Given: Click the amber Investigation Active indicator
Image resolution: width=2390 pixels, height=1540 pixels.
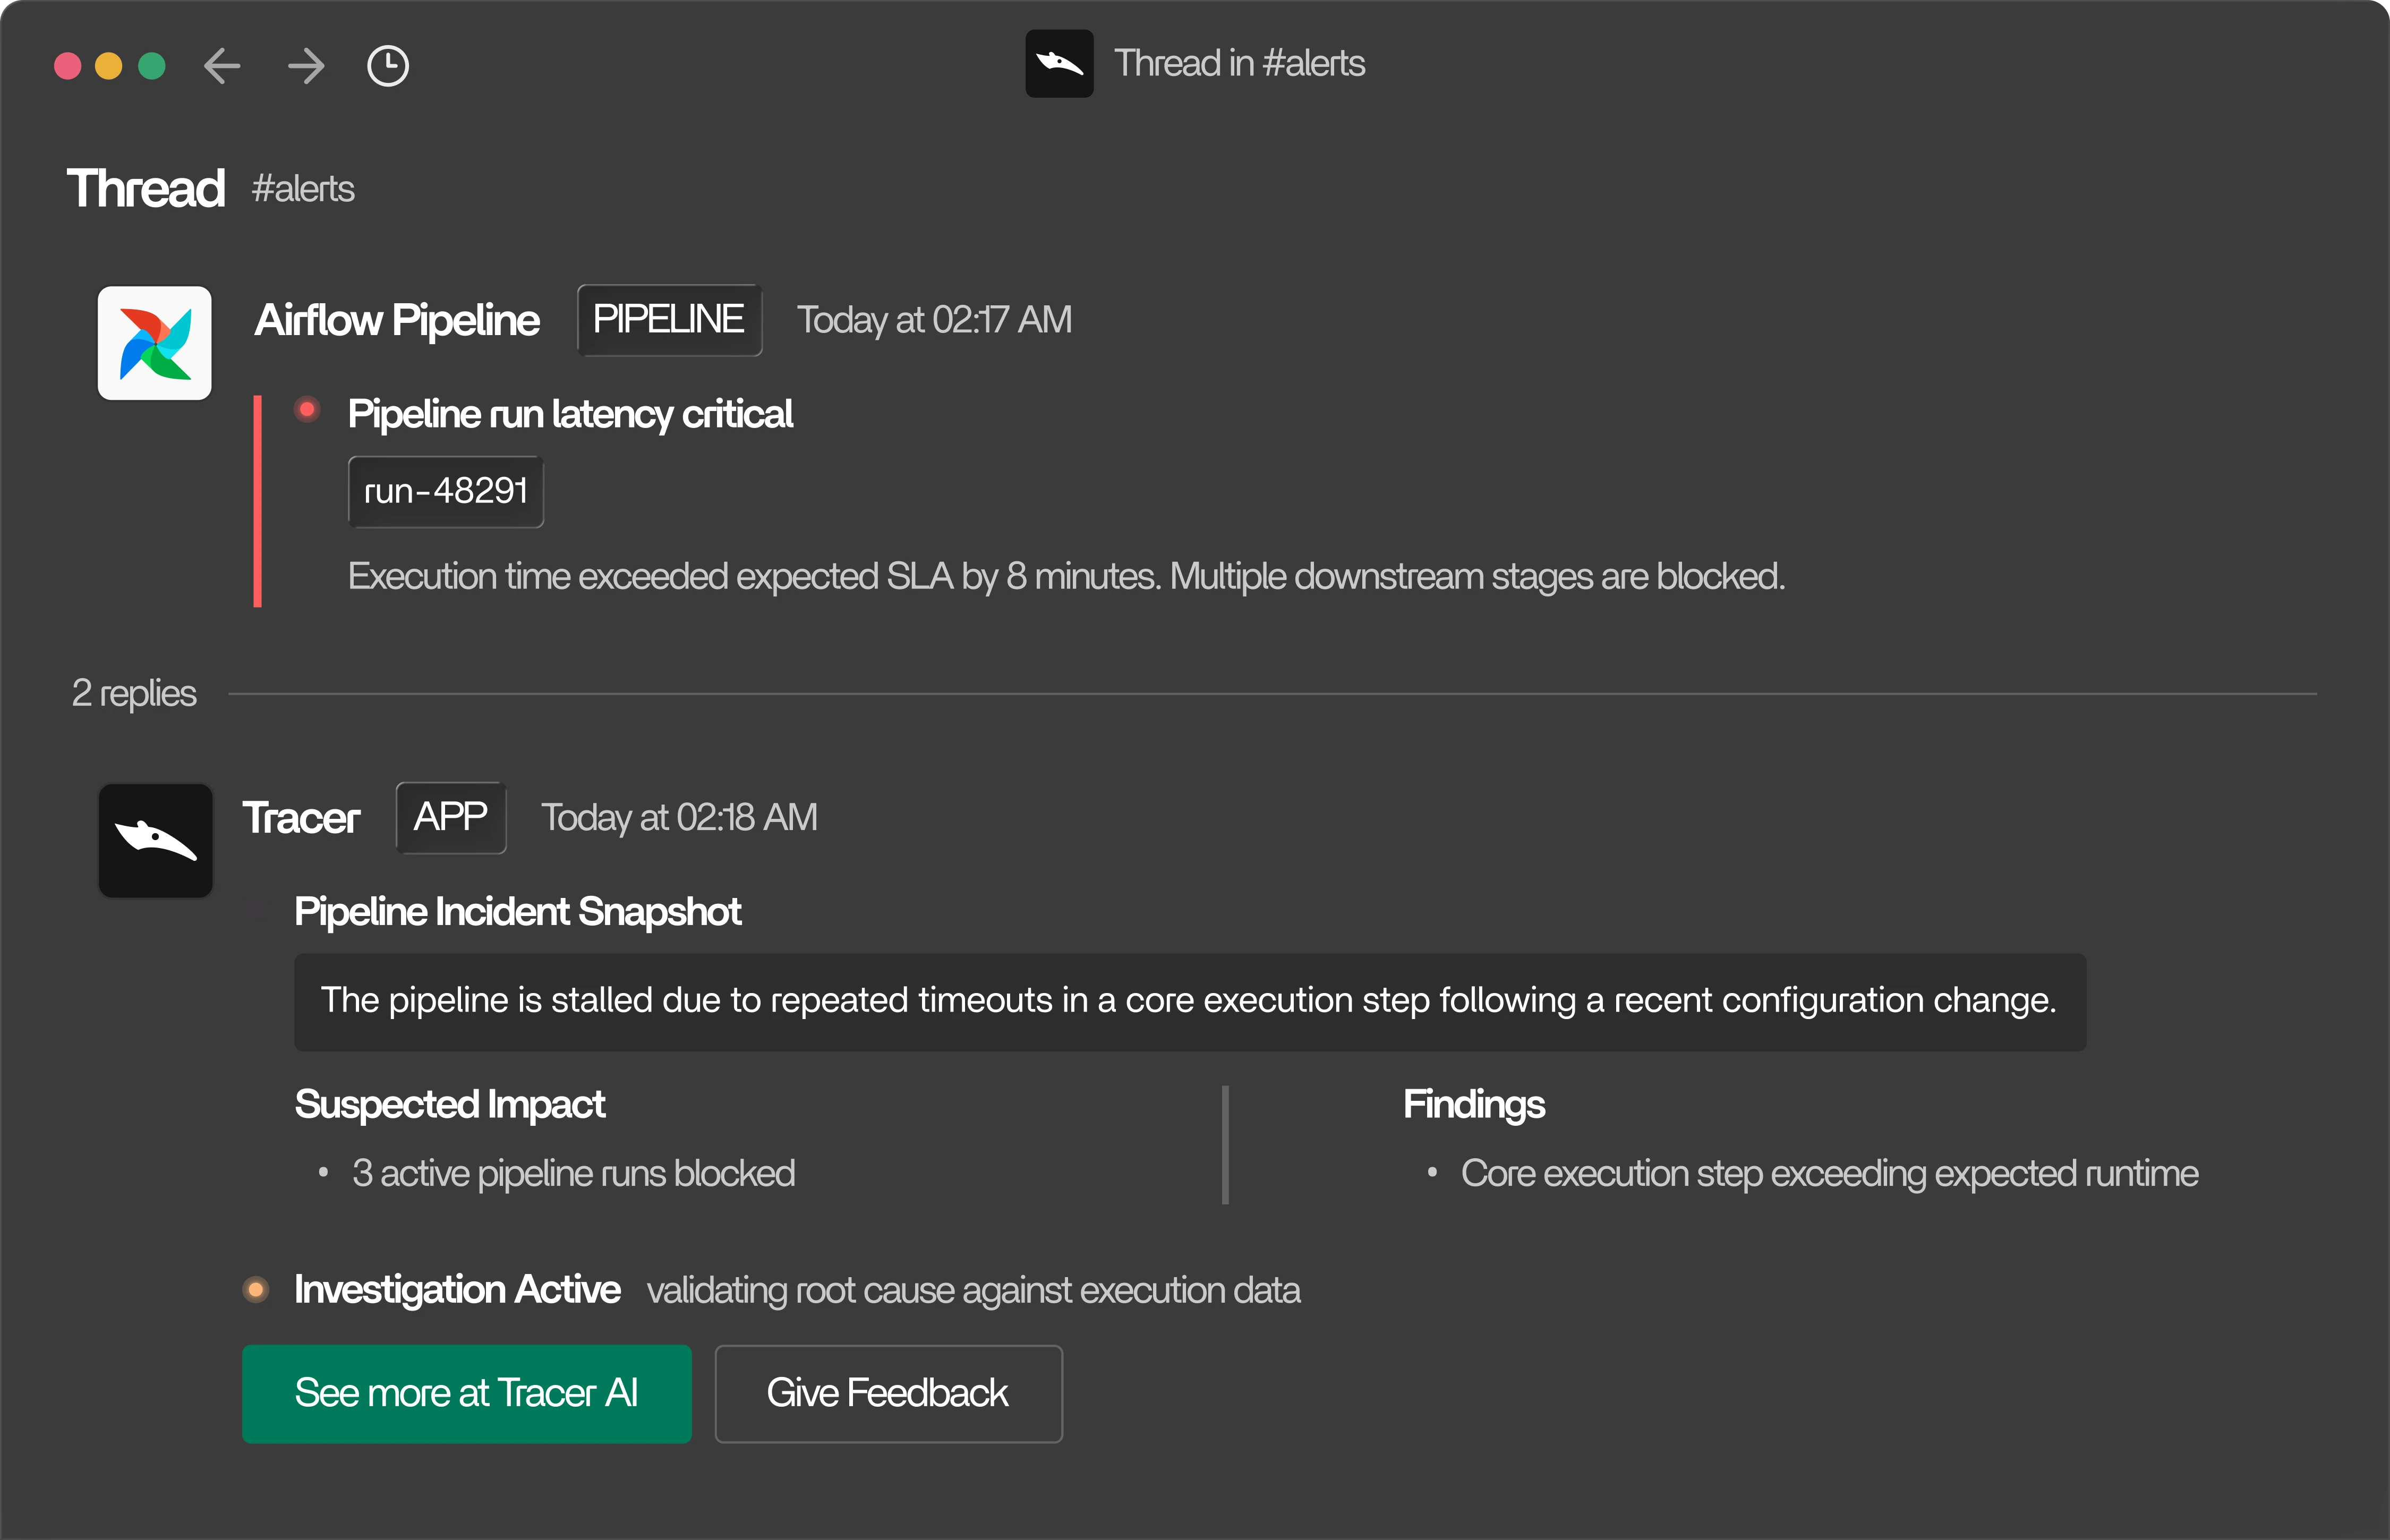Looking at the screenshot, I should [x=256, y=1290].
